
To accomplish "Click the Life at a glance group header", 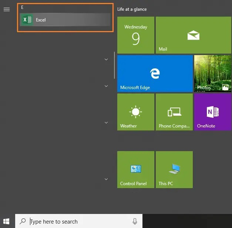I will (x=132, y=9).
